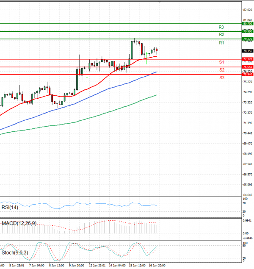Click the 73.320 price axis value

tap(248, 103)
